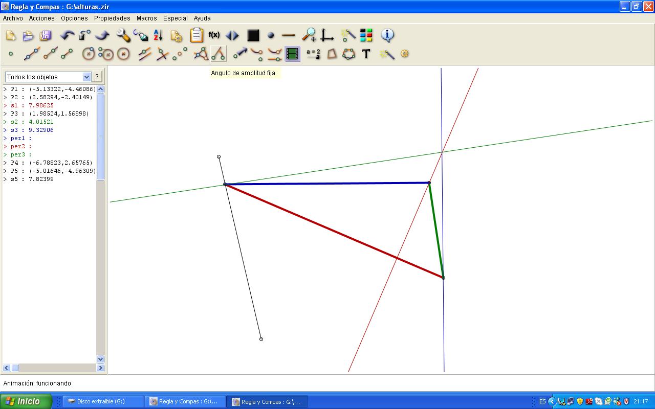This screenshot has width=655, height=409.
Task: Open the Opciones menu
Action: [74, 18]
